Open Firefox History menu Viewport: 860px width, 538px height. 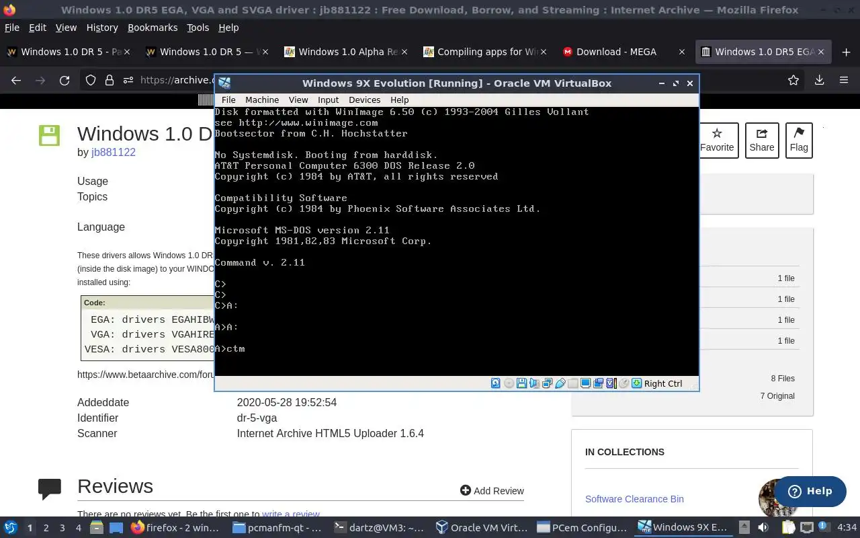click(x=102, y=28)
